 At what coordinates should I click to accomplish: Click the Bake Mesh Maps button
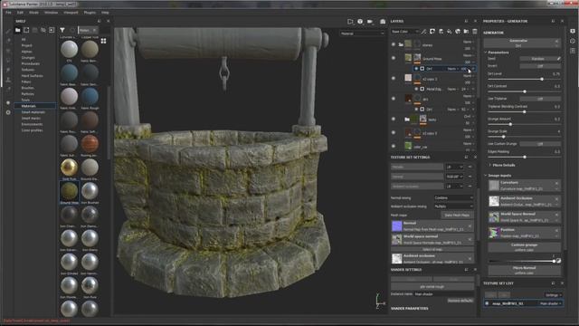tap(457, 216)
